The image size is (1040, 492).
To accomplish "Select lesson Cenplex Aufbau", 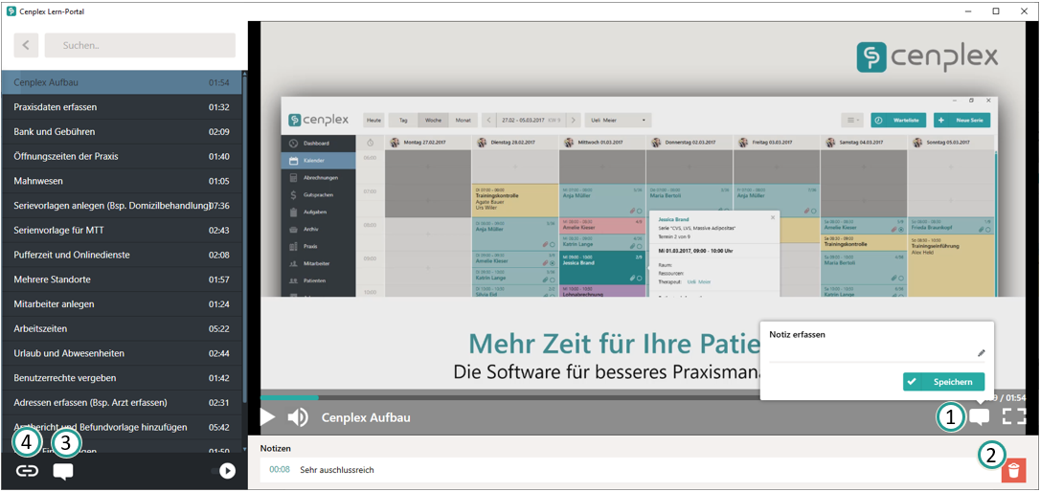I will click(123, 83).
